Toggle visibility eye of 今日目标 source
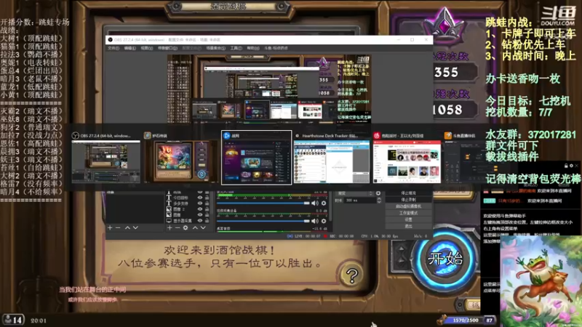 pyautogui.click(x=200, y=198)
